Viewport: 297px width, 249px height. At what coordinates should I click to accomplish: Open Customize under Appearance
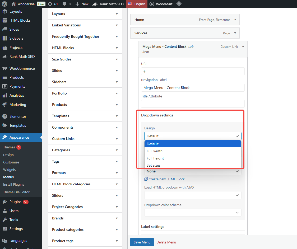pos(11,162)
